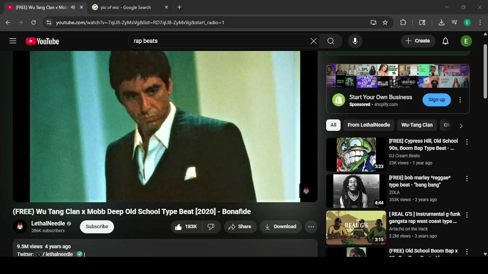Viewport: 488px width, 274px height.
Task: Close the pic of mic Google tab
Action: click(x=166, y=7)
